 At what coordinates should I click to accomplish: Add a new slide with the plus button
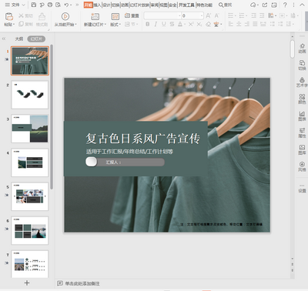(x=27, y=283)
